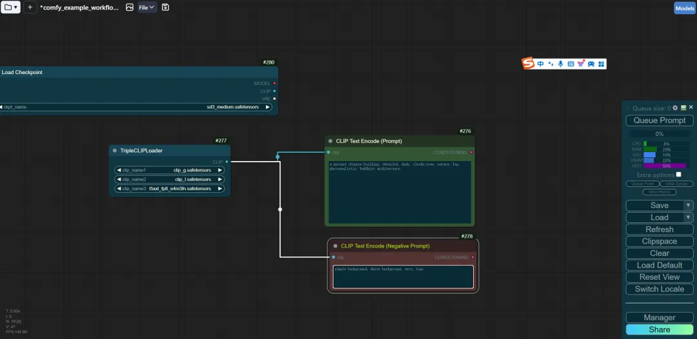The height and width of the screenshot is (339, 697).
Task: Click the image icon beside the workflow name
Action: point(129,7)
